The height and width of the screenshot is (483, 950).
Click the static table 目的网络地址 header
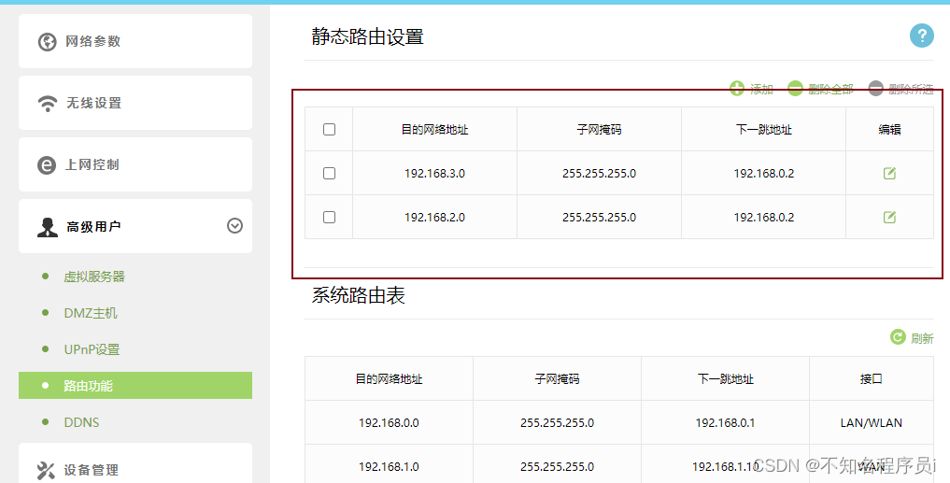[x=434, y=129]
